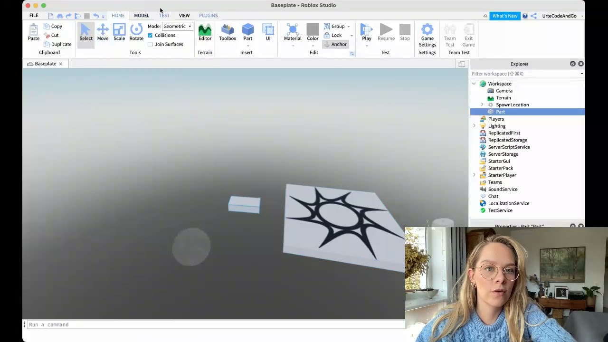Screen dimensions: 608x342
Task: Copy the selected object
Action: [53, 27]
